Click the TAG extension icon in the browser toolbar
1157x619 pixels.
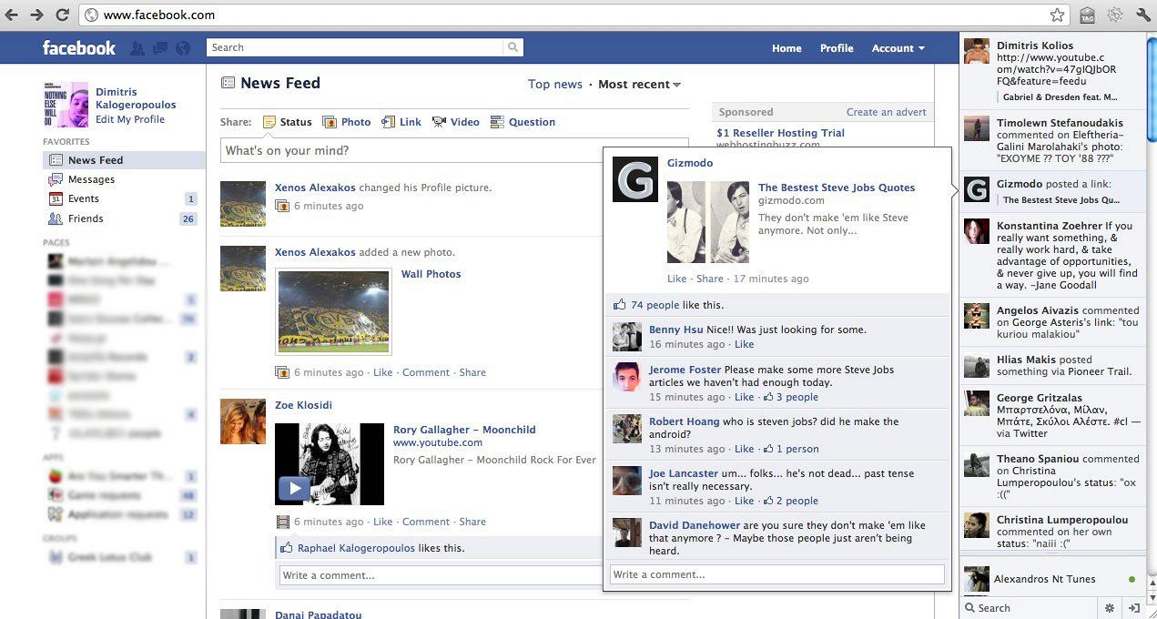coord(1087,15)
